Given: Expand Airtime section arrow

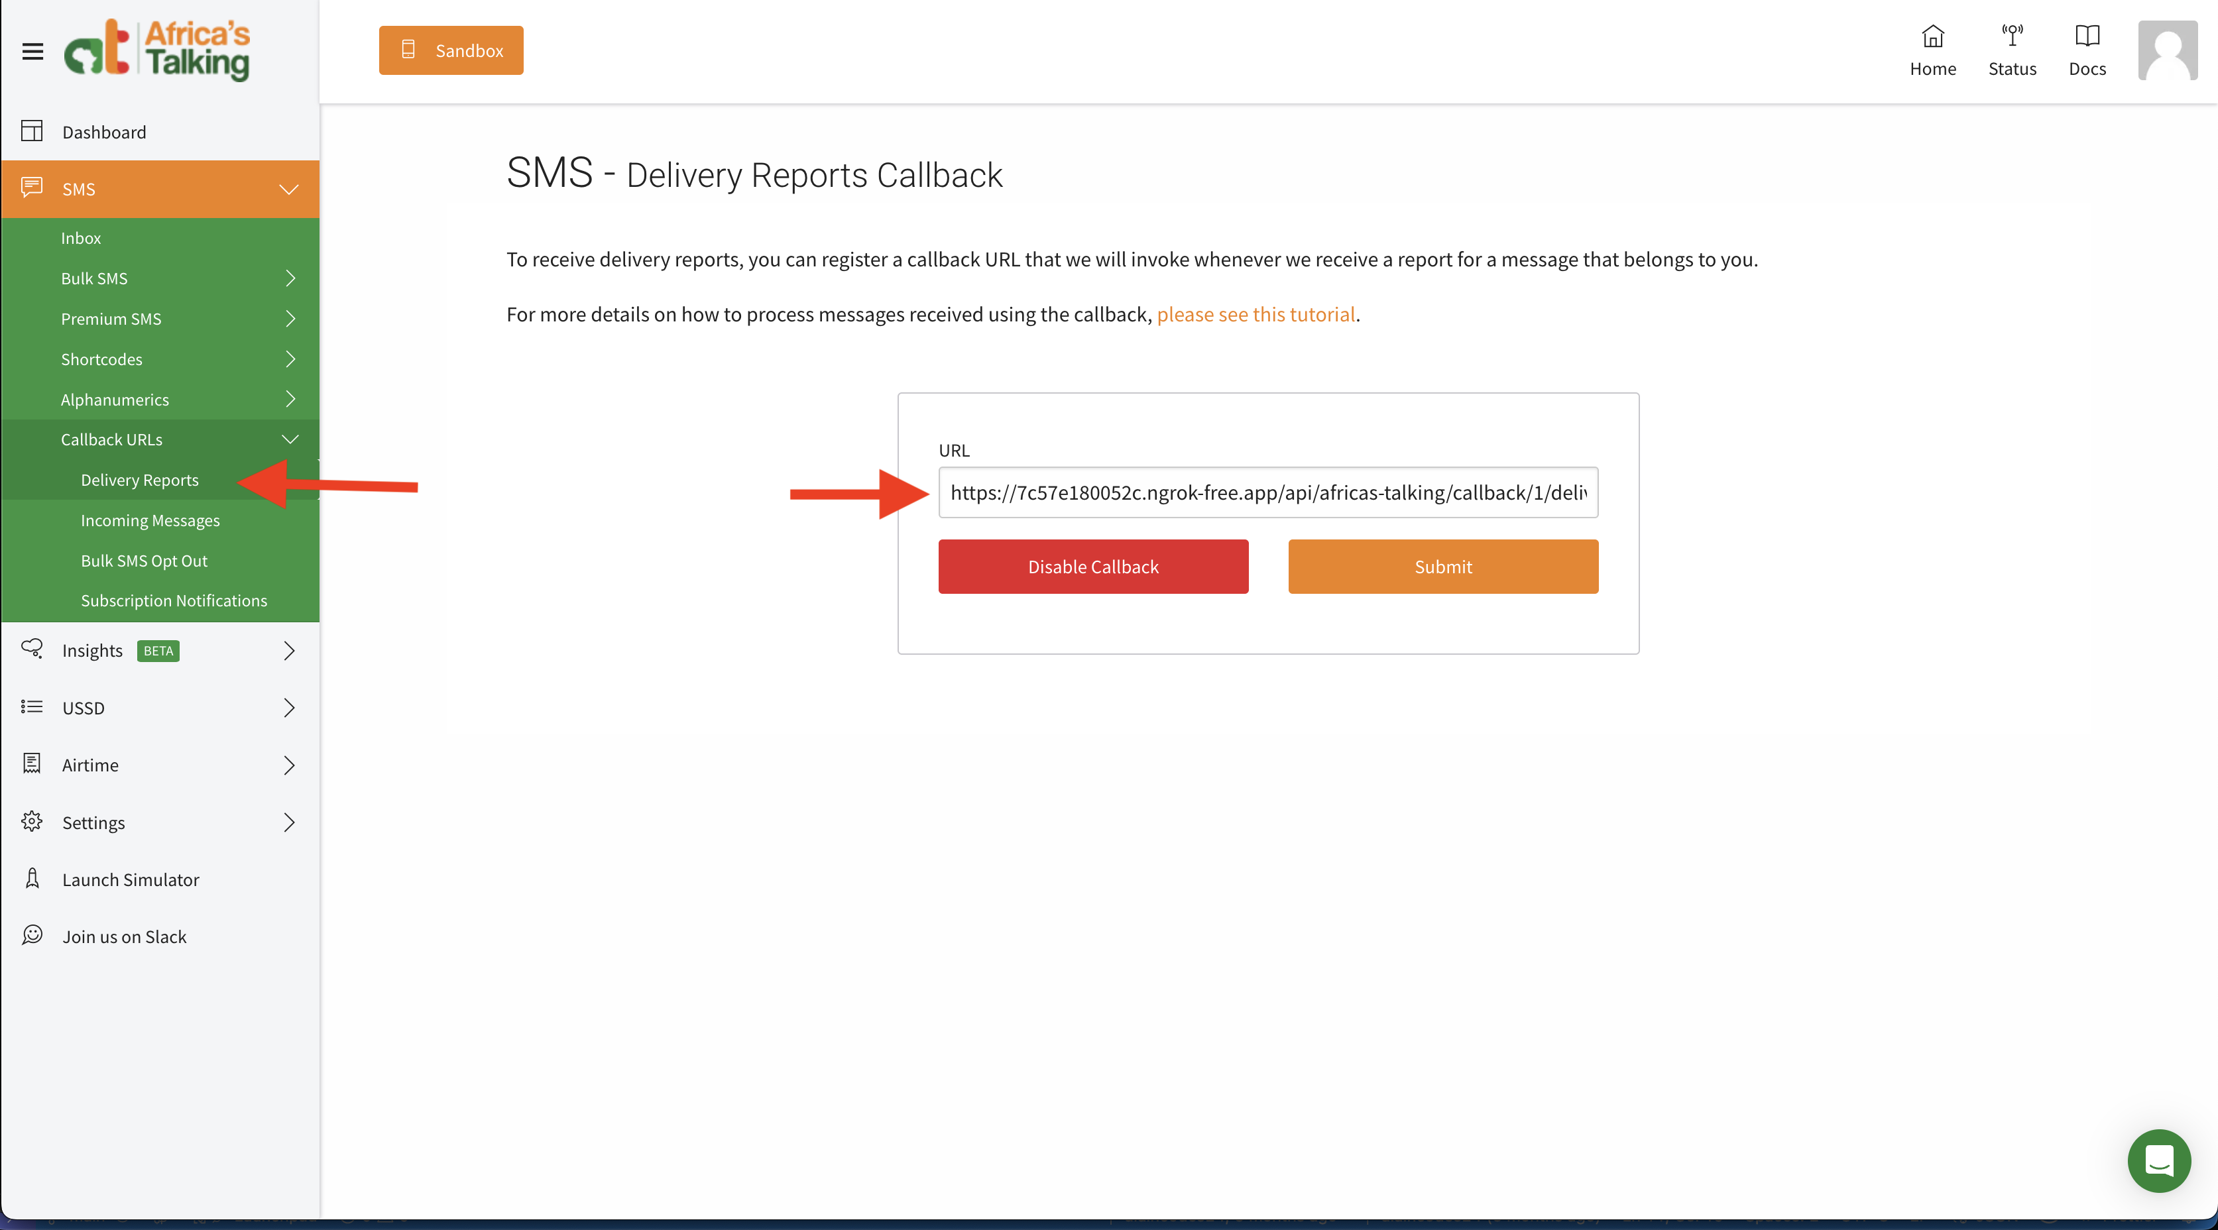Looking at the screenshot, I should [289, 765].
